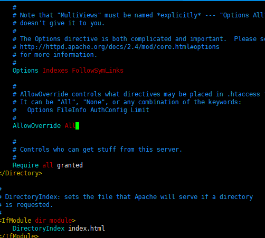Click the dir_module text
The height and width of the screenshot is (238, 265).
[x=53, y=221]
